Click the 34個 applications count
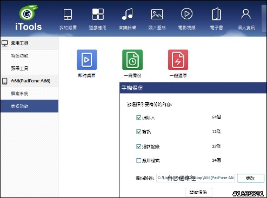 click(216, 160)
